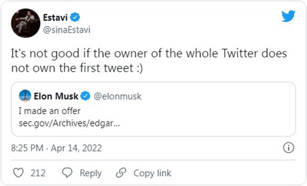
Task: Like the tweet with the heart icon
Action: pos(18,173)
